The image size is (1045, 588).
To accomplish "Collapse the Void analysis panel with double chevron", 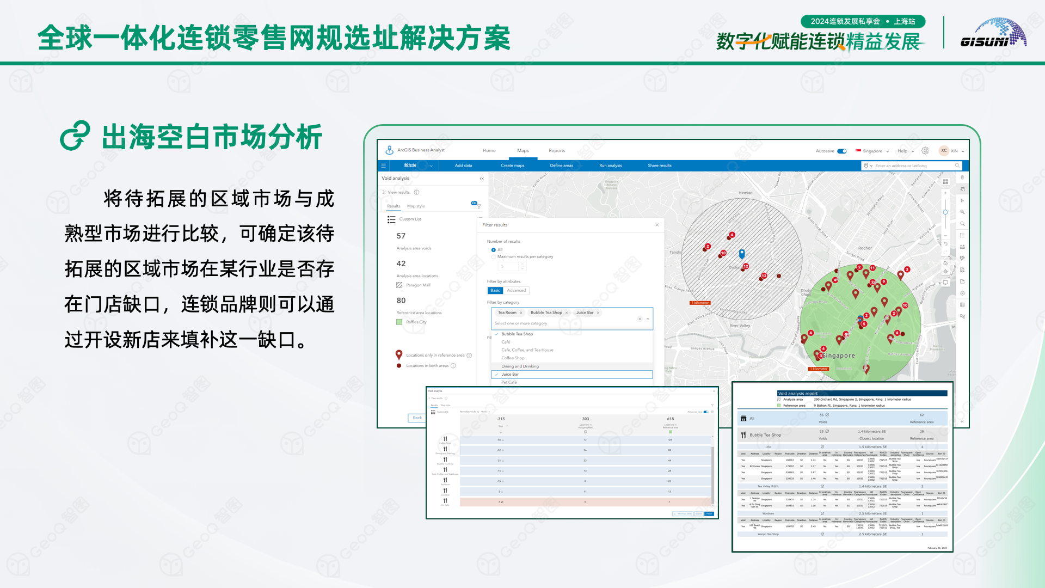I will click(482, 179).
